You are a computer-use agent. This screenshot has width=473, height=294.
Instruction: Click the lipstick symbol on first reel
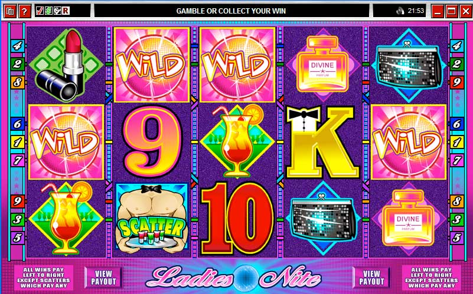[x=67, y=65]
